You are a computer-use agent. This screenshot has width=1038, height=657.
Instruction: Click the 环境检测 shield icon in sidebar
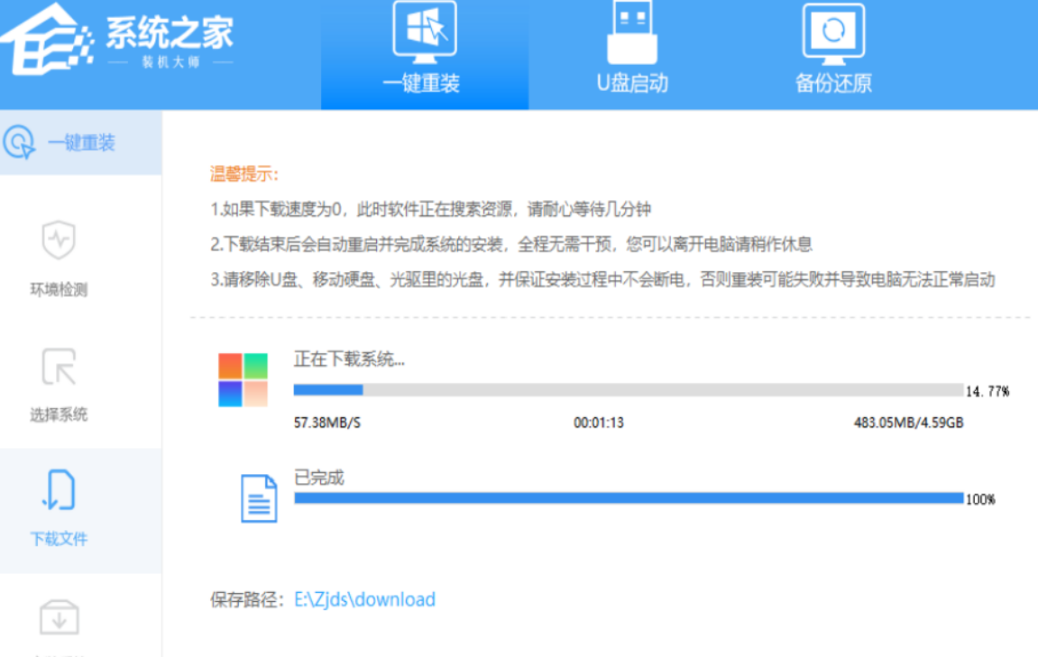point(59,242)
